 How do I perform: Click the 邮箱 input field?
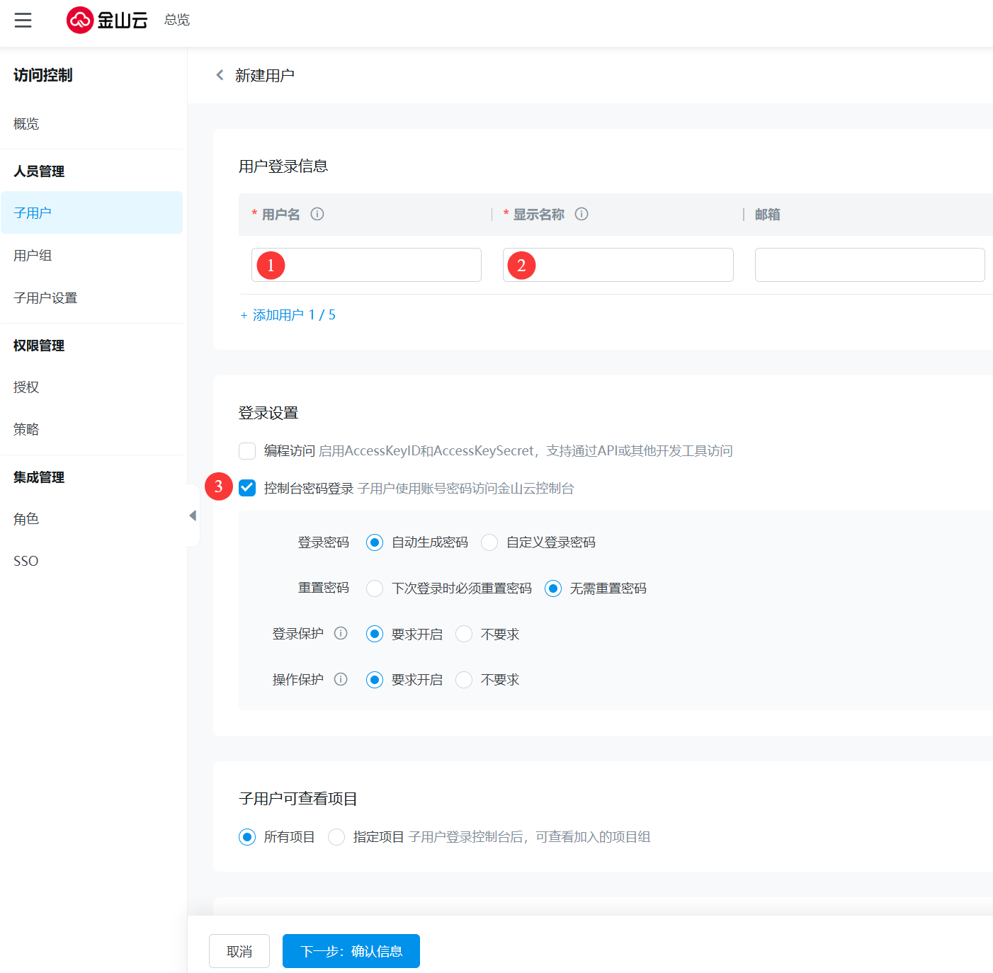[x=870, y=265]
